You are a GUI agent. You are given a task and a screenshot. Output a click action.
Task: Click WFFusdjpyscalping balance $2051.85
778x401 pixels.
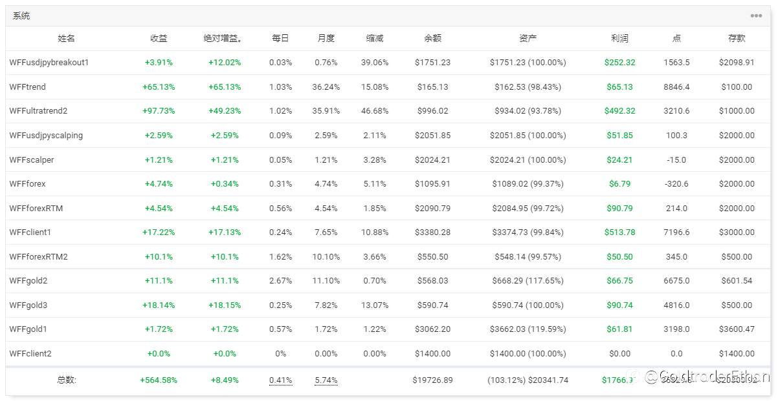click(433, 136)
